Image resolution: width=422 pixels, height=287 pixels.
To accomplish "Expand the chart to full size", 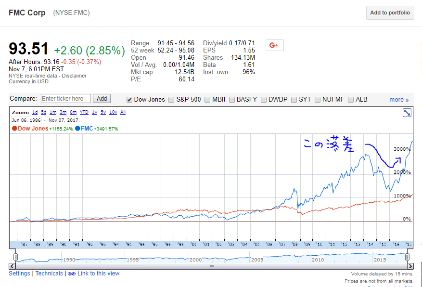I will click(x=407, y=113).
